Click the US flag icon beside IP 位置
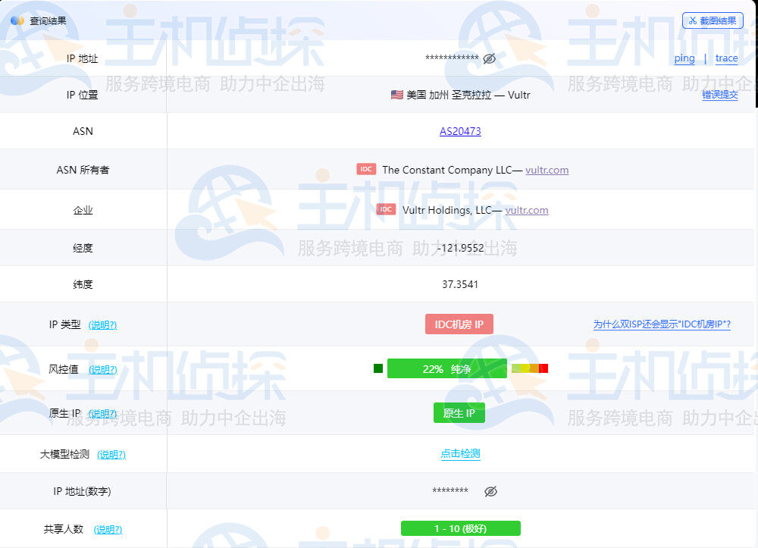 pyautogui.click(x=395, y=95)
